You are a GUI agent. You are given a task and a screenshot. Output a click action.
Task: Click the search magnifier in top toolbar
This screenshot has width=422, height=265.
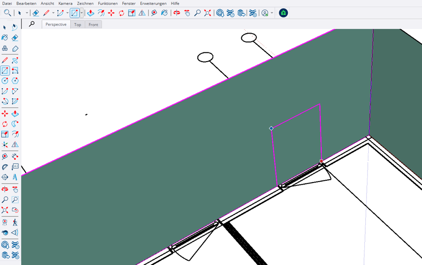coord(7,13)
